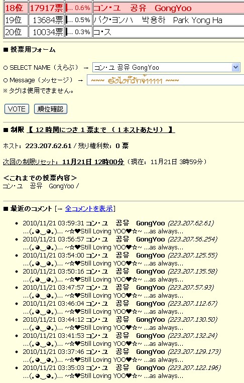Open the 全コメントを表示 link
This screenshot has width=244, height=383.
pos(89,209)
